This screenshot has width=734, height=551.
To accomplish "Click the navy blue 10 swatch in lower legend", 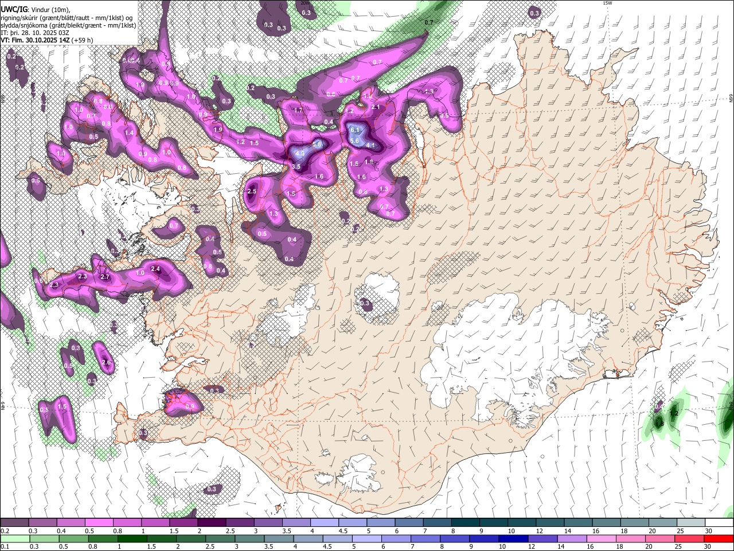I will point(514,539).
